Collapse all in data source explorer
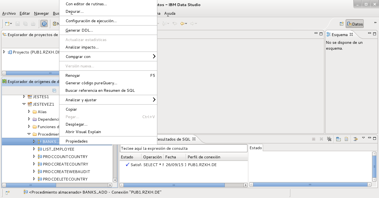 tap(54, 90)
